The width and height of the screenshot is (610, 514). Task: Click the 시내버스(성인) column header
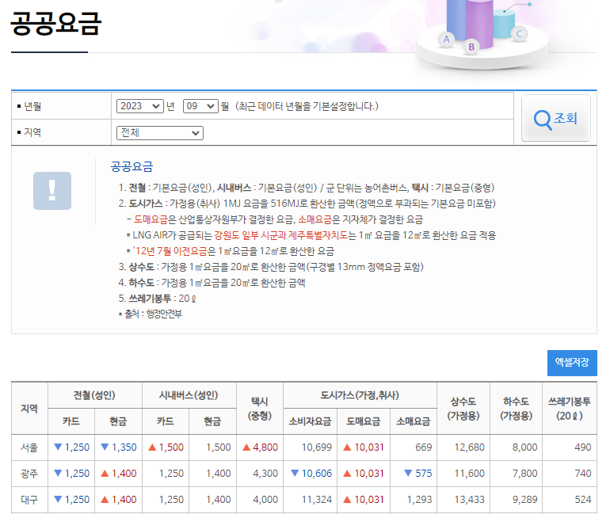[x=189, y=395]
